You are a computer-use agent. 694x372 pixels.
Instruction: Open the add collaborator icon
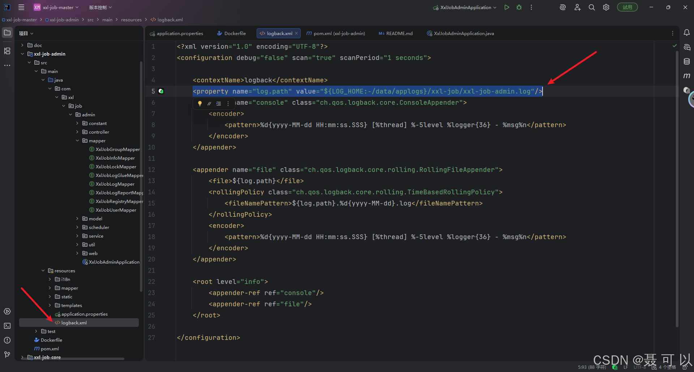(577, 7)
